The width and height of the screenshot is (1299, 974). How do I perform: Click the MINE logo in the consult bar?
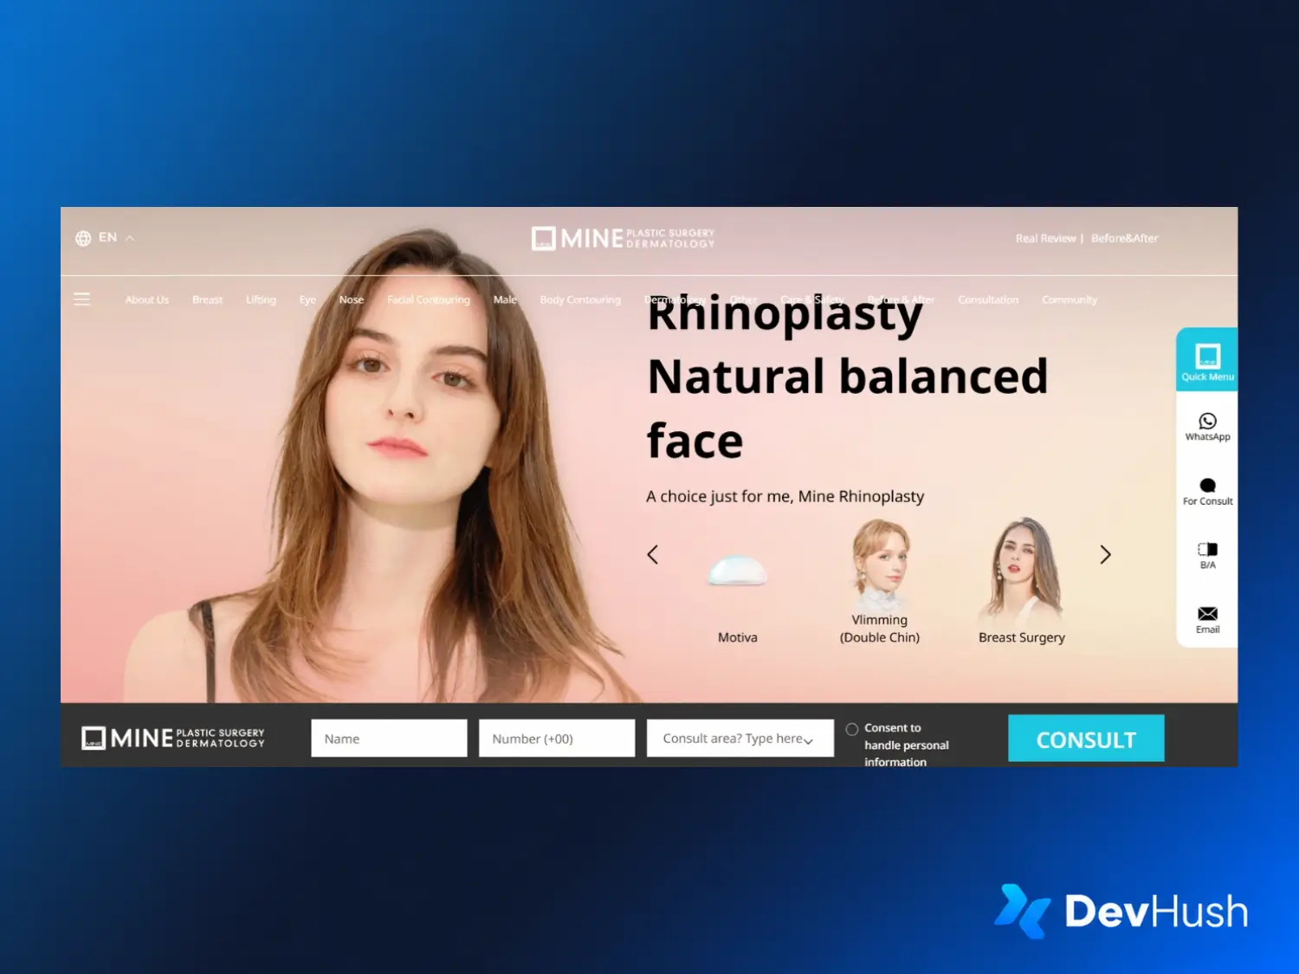click(x=173, y=739)
